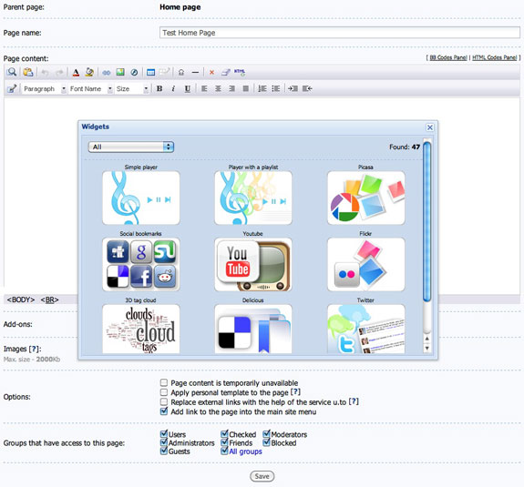Open help for personal template option
Screen dimensions: 524x487
pyautogui.click(x=295, y=391)
